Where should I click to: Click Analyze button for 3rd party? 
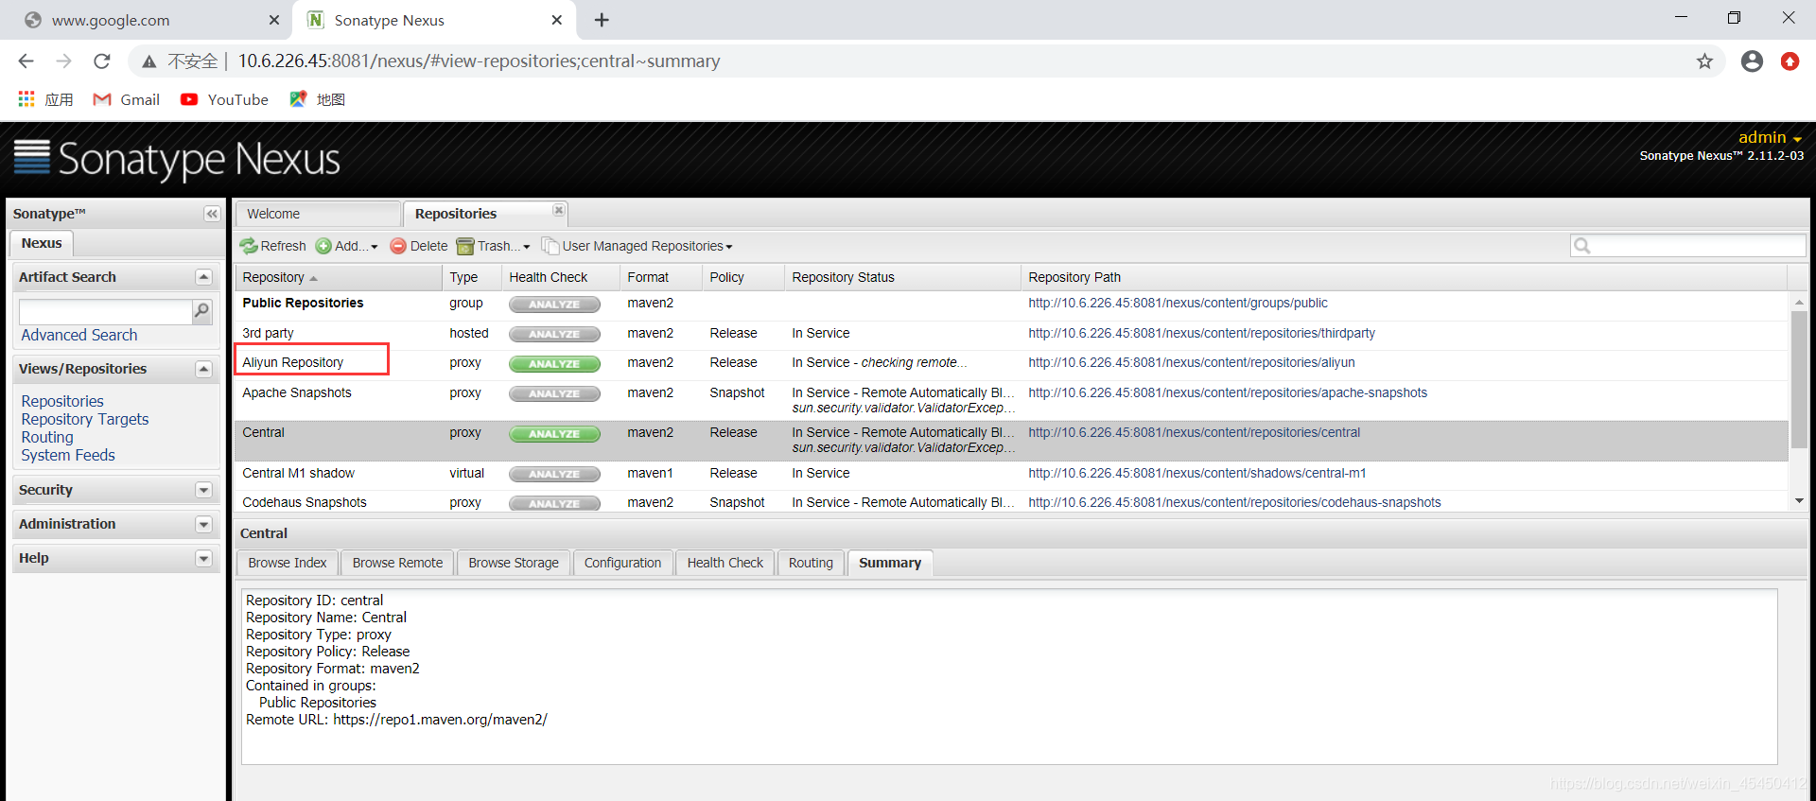554,334
